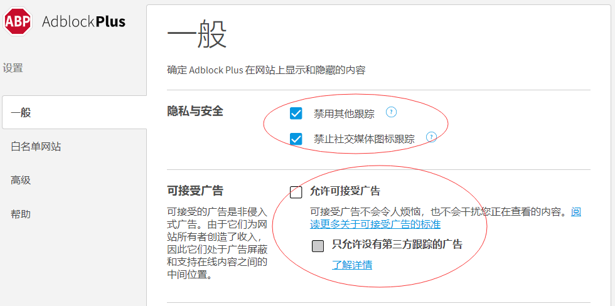
Task: Click the 了解详情 link
Action: pos(352,265)
